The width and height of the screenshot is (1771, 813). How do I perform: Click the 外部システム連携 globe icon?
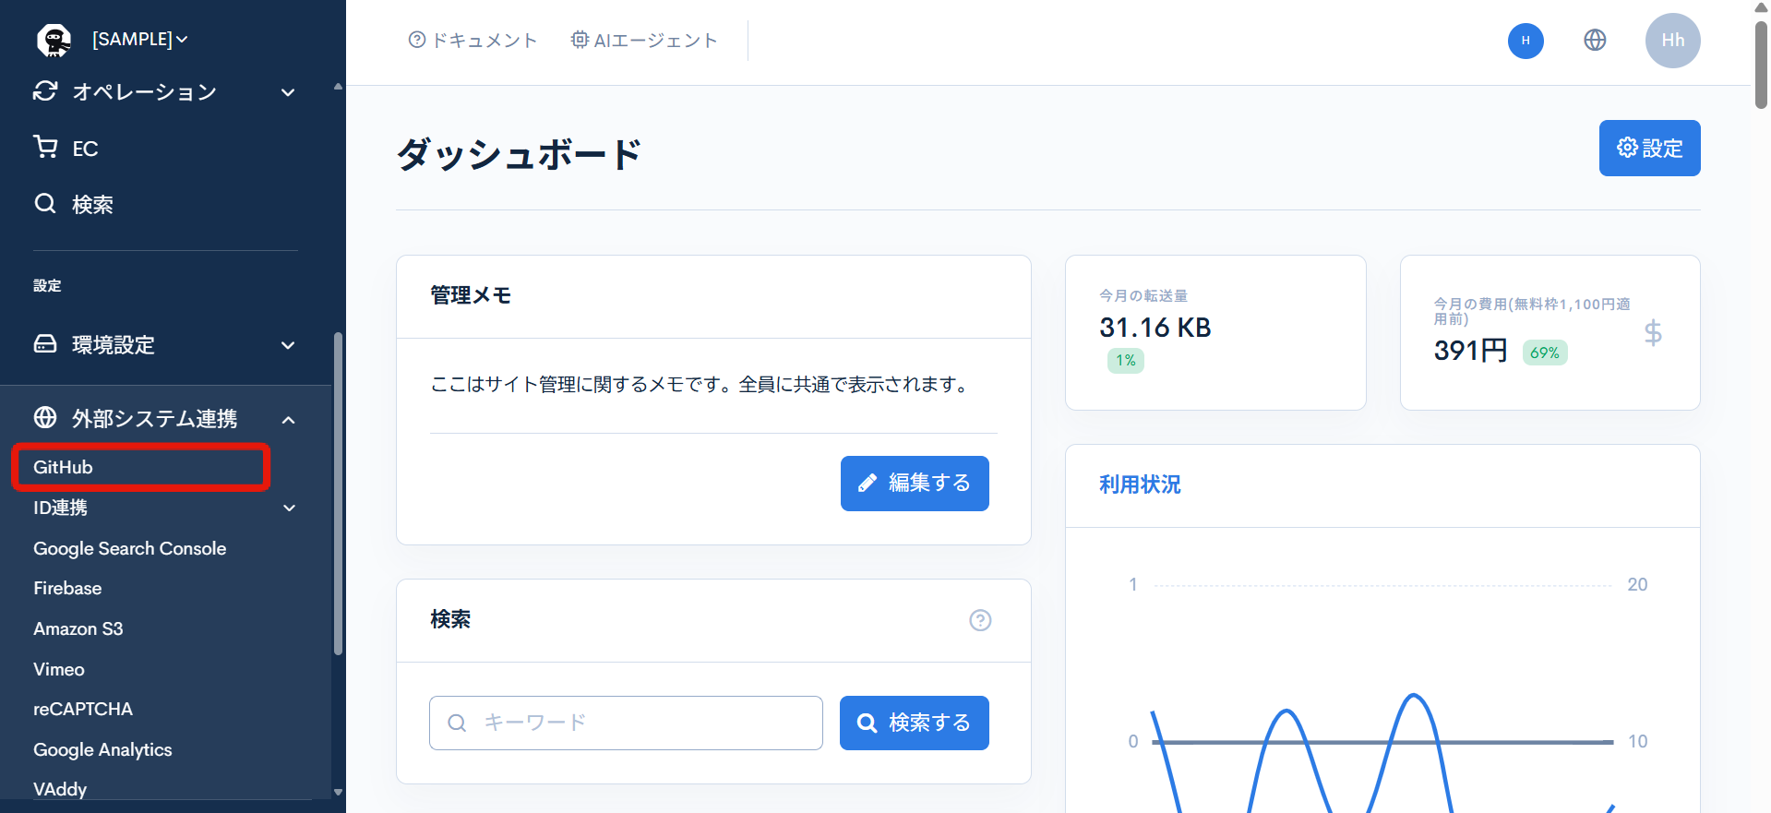[45, 417]
